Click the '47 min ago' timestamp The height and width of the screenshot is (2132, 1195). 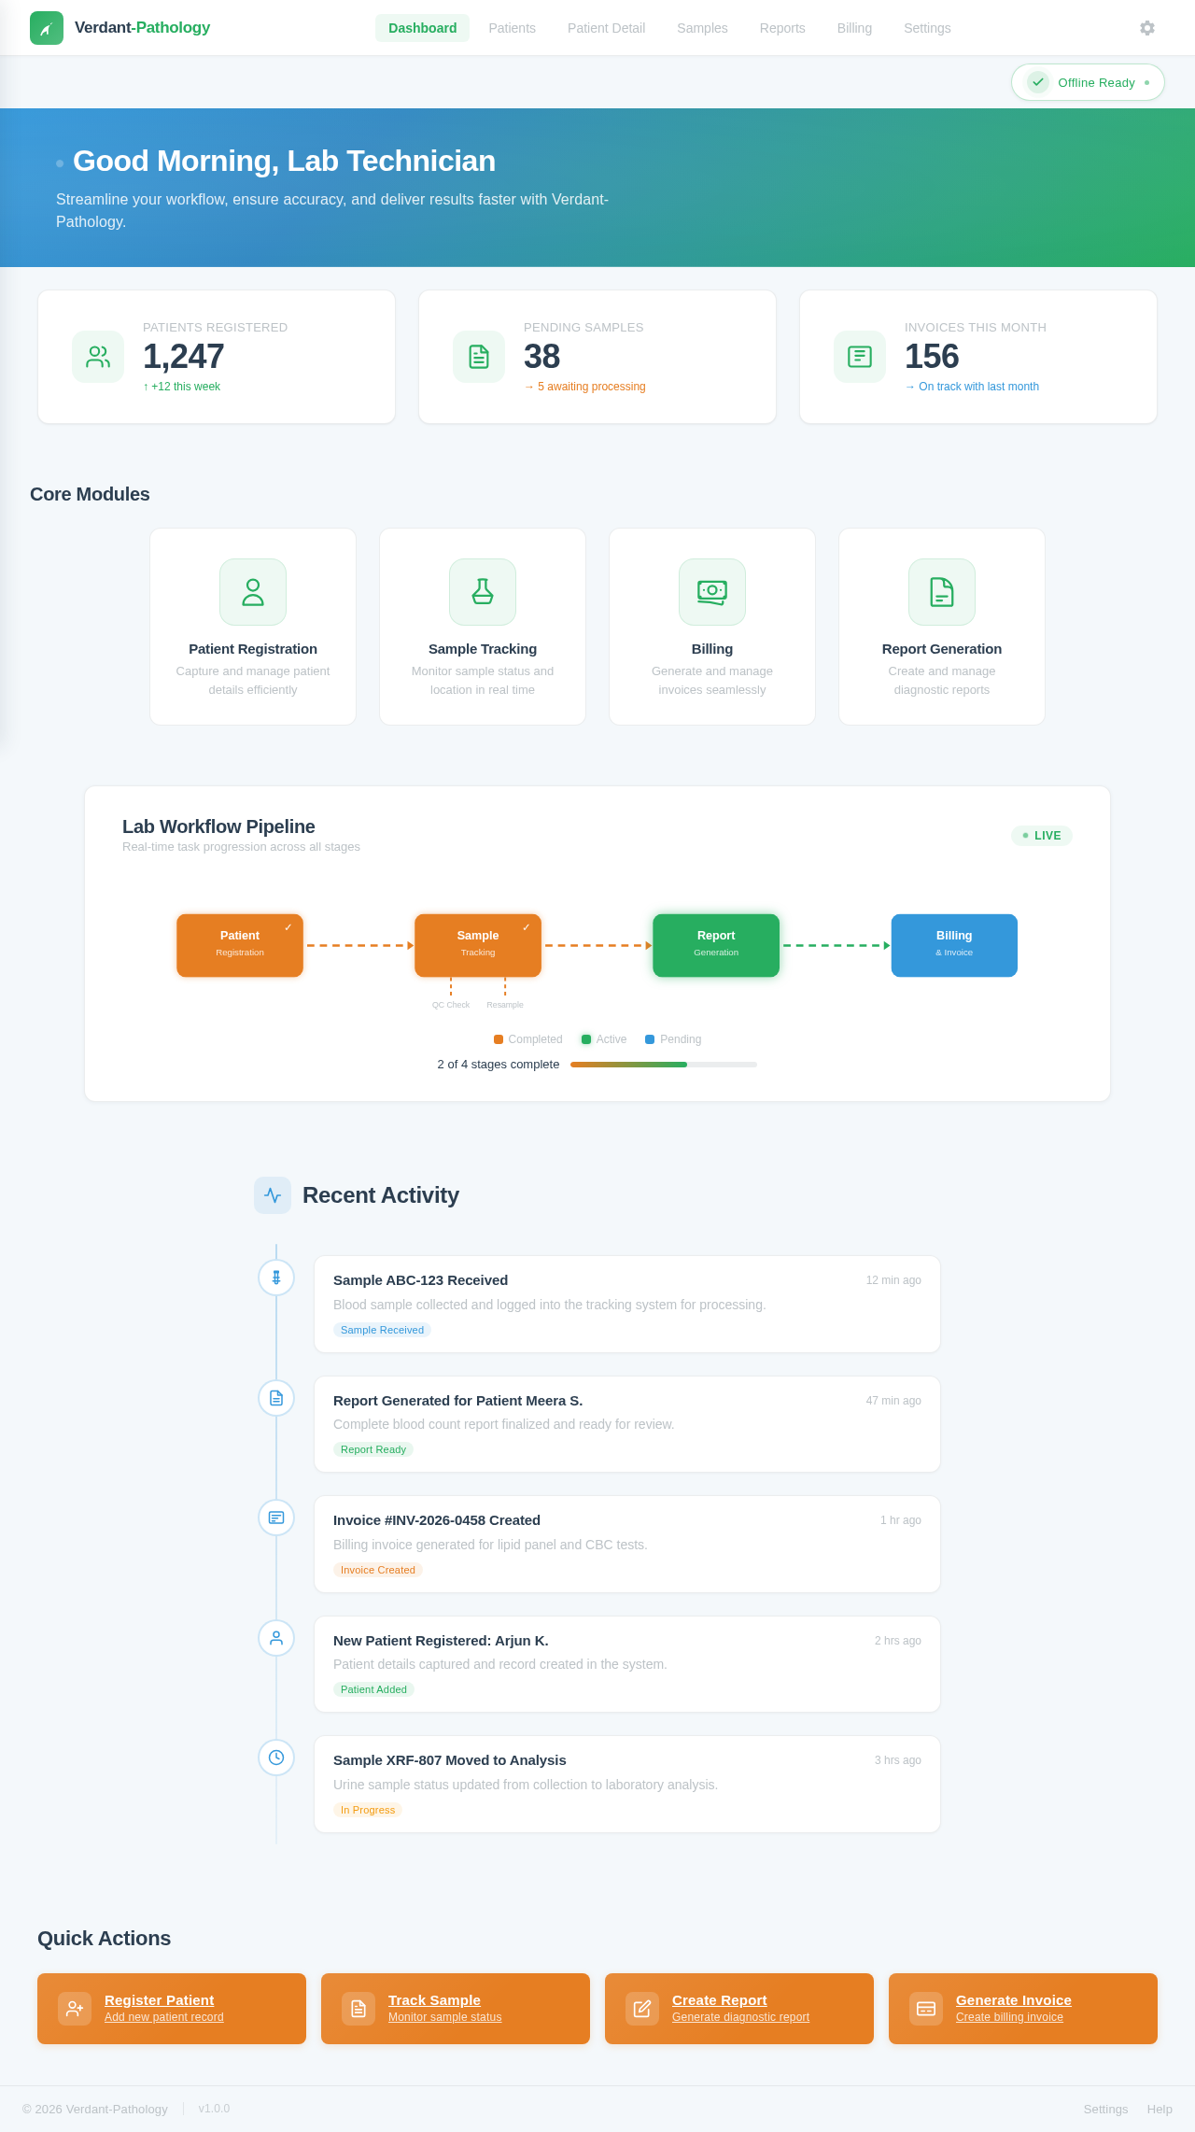(893, 1401)
